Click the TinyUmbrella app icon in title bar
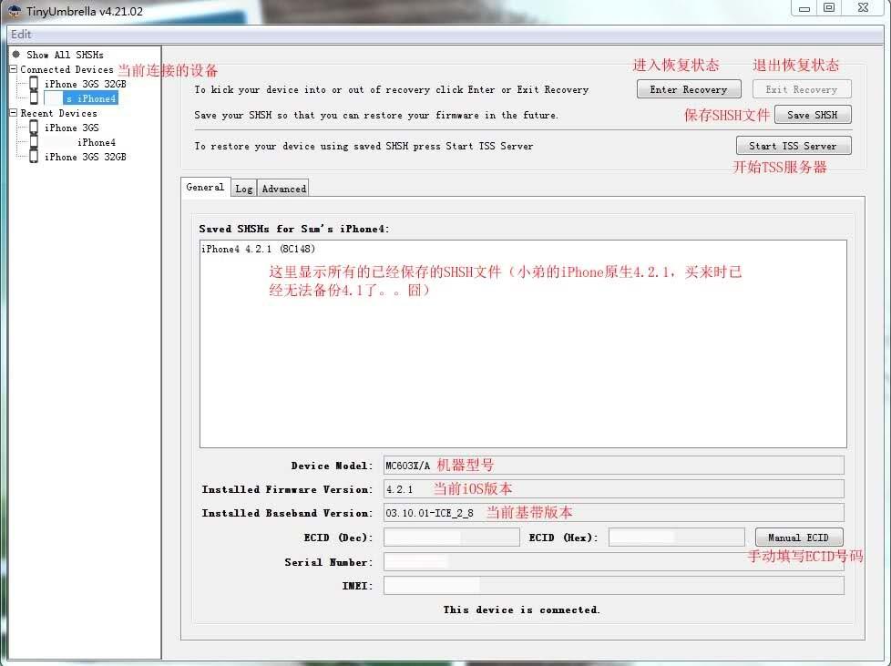 click(x=15, y=10)
